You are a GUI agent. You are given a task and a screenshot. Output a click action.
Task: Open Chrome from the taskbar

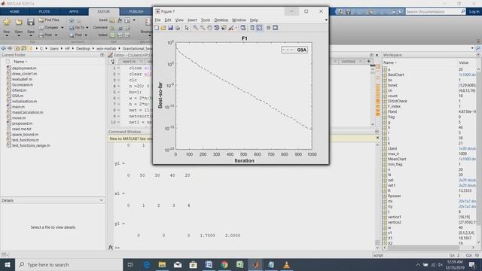pyautogui.click(x=224, y=264)
